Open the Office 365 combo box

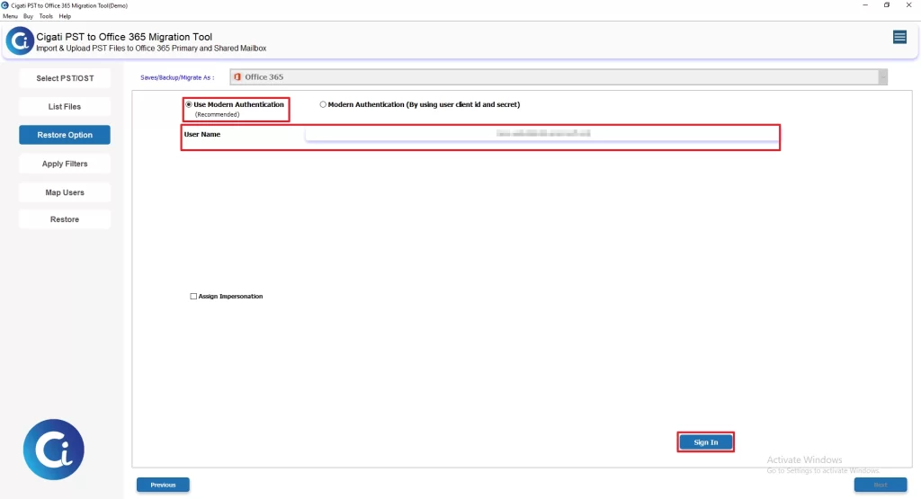coord(558,77)
